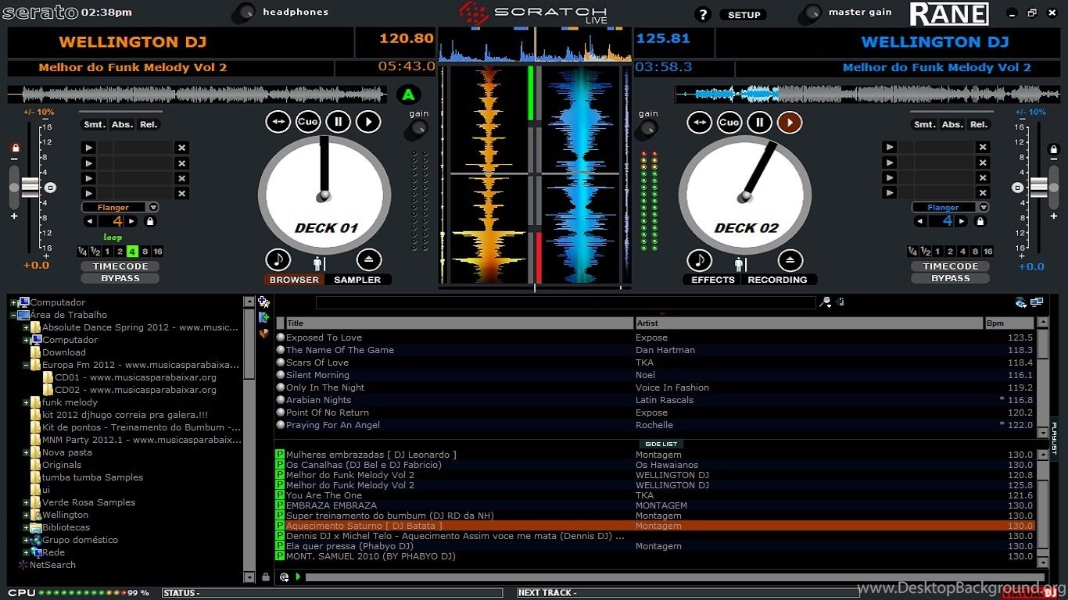Screen dimensions: 1068x600
Task: Expand the funk melody folder
Action: point(26,402)
